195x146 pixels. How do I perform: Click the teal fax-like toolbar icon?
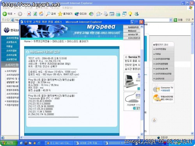[x=118, y=14]
